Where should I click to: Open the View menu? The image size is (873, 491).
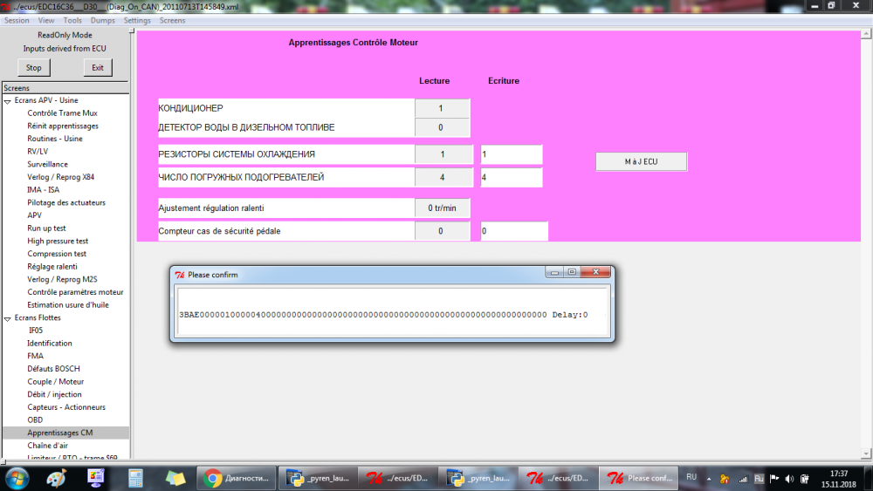(46, 21)
